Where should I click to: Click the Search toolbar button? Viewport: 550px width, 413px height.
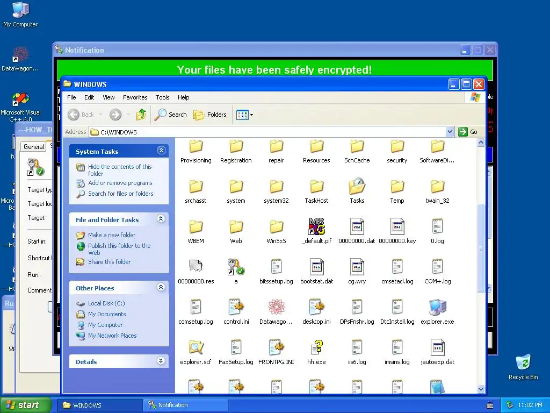pos(171,115)
